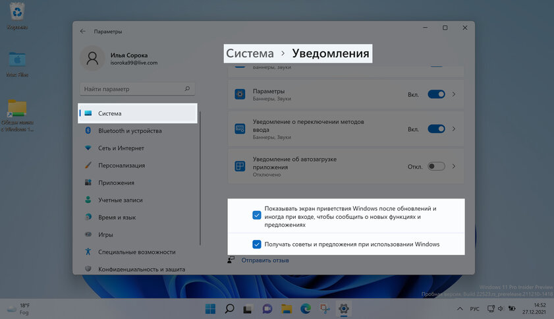Open Bluetooth и устройства section

pos(138,130)
